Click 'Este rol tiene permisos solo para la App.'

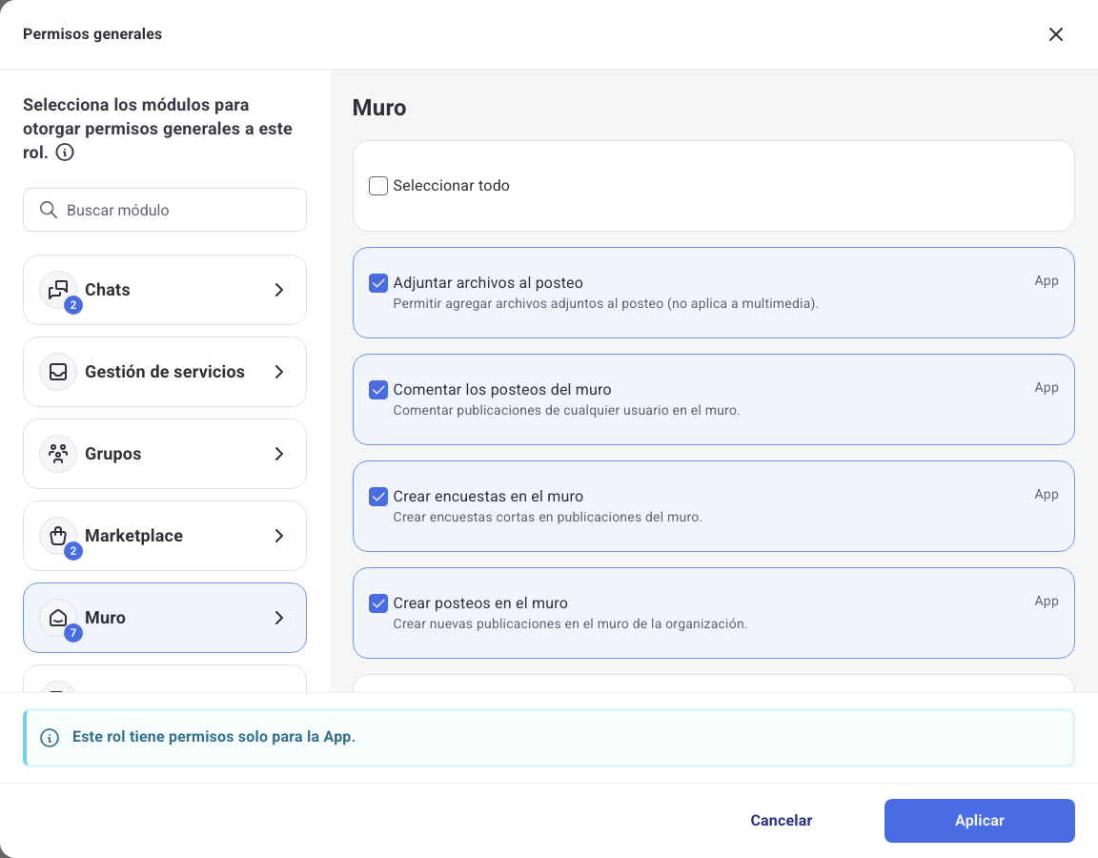(213, 737)
